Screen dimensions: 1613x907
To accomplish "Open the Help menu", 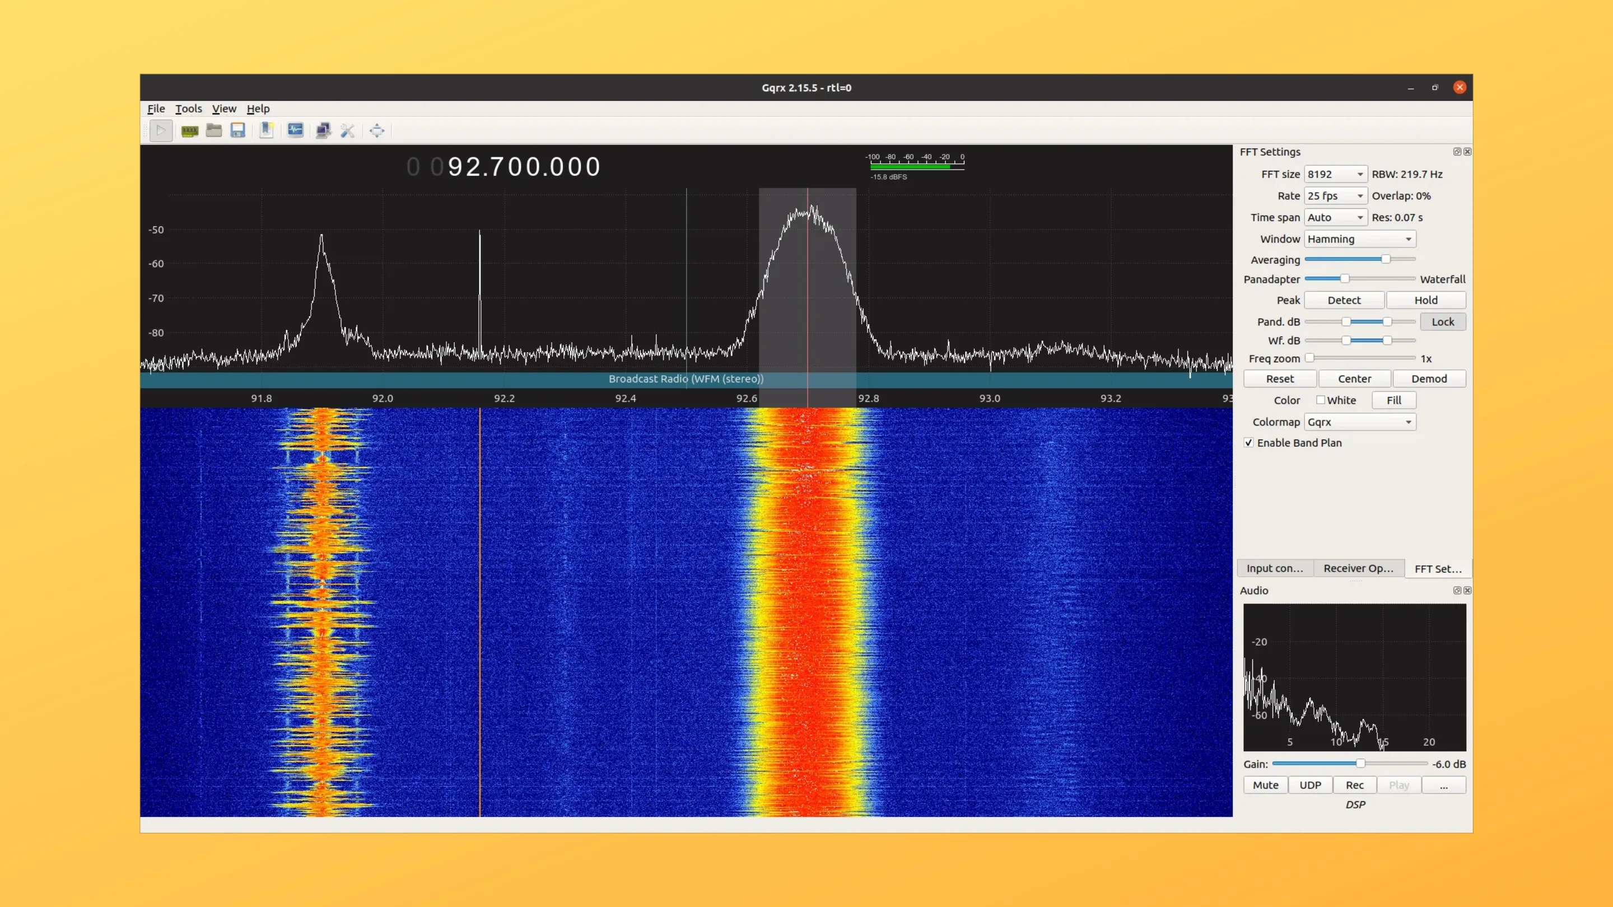I will [x=258, y=108].
